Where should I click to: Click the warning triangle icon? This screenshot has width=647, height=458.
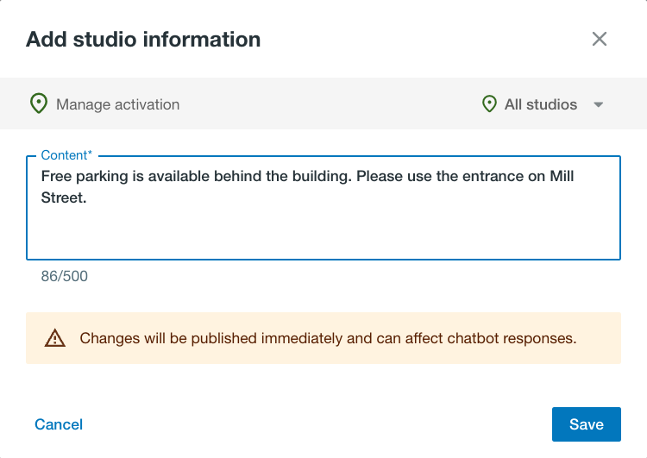point(55,338)
